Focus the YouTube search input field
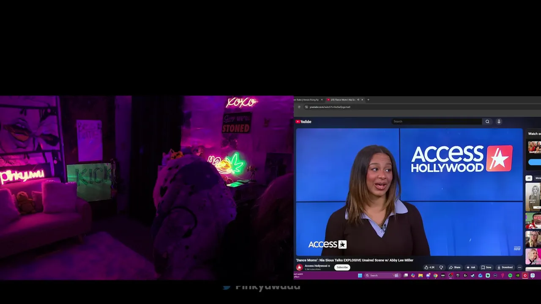Image resolution: width=541 pixels, height=304 pixels. point(437,122)
